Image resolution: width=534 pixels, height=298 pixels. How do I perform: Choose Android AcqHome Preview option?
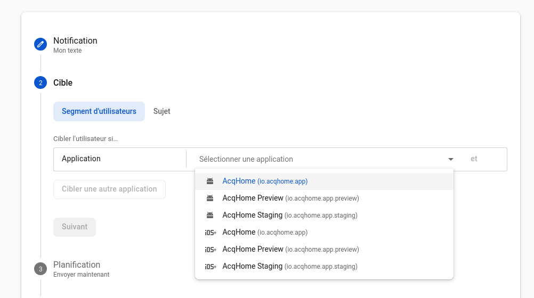coord(324,198)
